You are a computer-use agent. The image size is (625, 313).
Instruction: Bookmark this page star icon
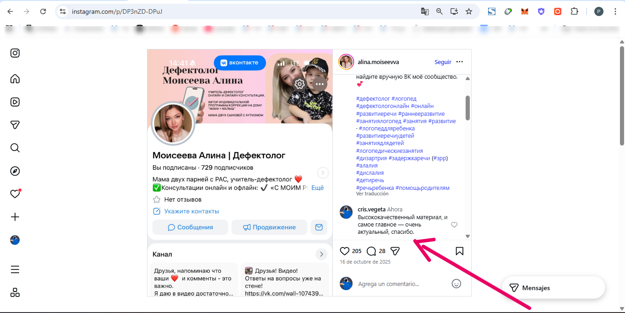tap(468, 11)
